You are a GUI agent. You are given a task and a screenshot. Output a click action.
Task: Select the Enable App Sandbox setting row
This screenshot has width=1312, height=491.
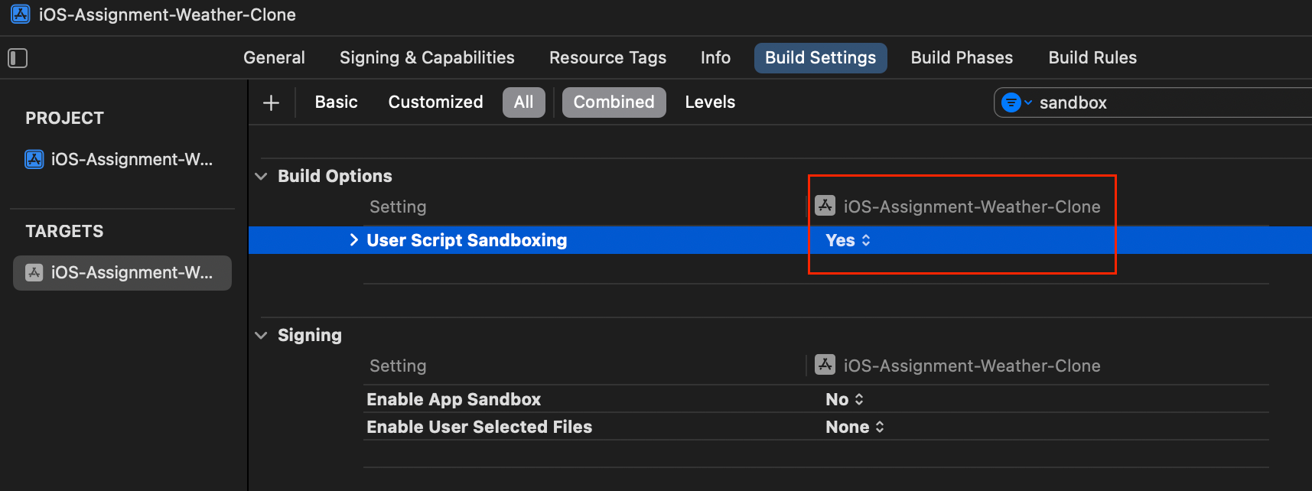tap(816, 399)
